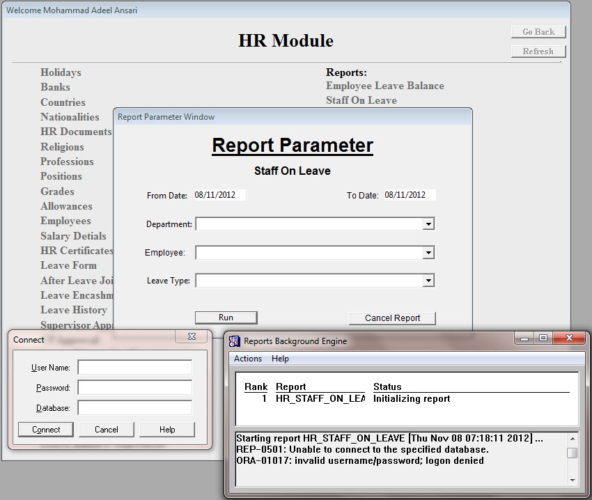This screenshot has height=500, width=592.
Task: Cancel the Connect dialog
Action: [107, 430]
